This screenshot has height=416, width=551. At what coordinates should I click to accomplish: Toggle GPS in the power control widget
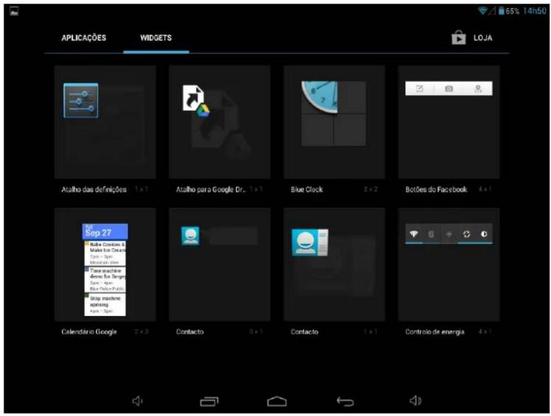(449, 234)
